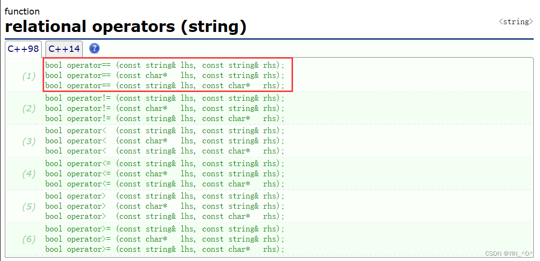Click operator< line with const char* rhs
Screen dimensions: 540x261
click(165, 151)
